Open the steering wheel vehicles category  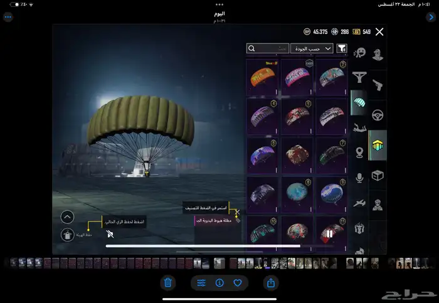tap(378, 115)
